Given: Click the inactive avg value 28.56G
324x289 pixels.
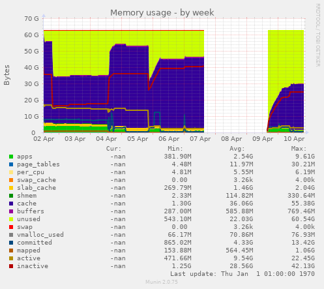Looking at the screenshot, I should [241, 266].
